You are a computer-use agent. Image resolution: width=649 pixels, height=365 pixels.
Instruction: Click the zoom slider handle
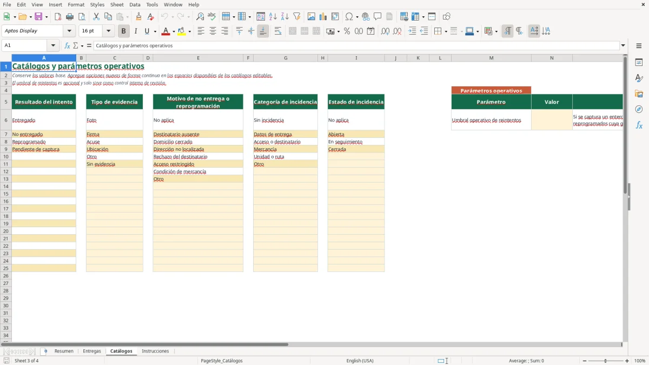click(x=605, y=361)
